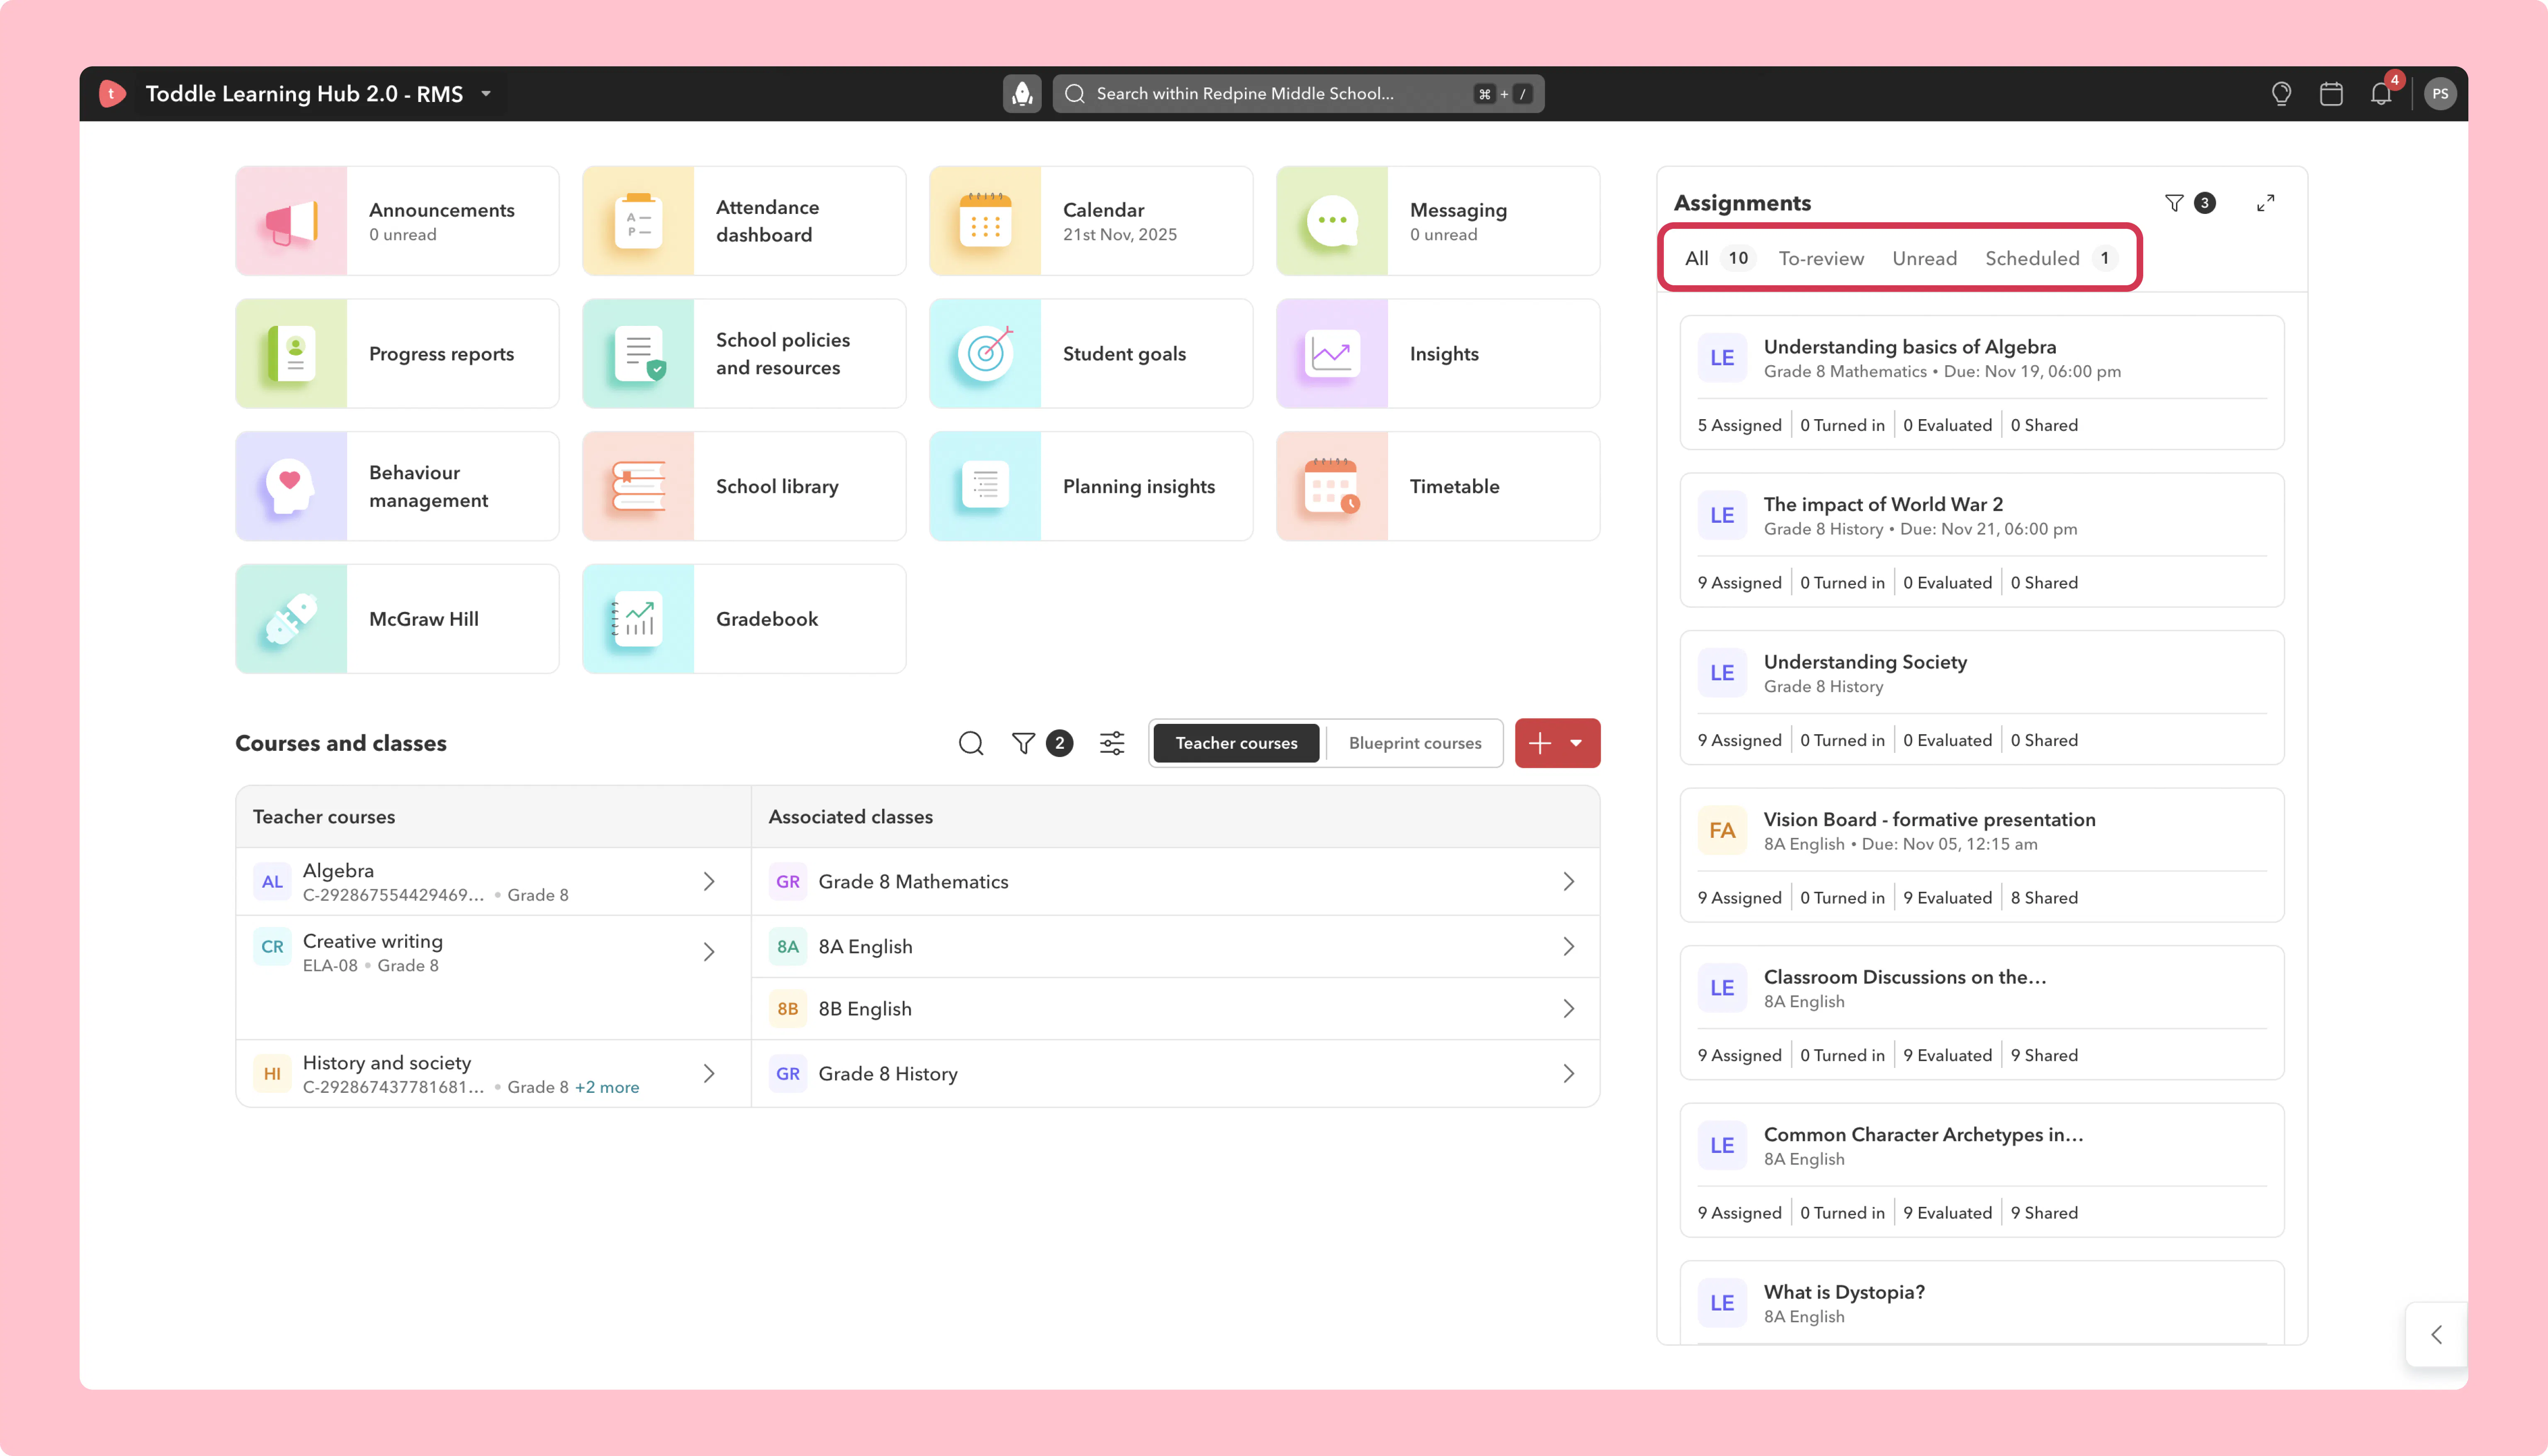
Task: Open the Toddle Learning Hub workspace dropdown
Action: [x=486, y=94]
